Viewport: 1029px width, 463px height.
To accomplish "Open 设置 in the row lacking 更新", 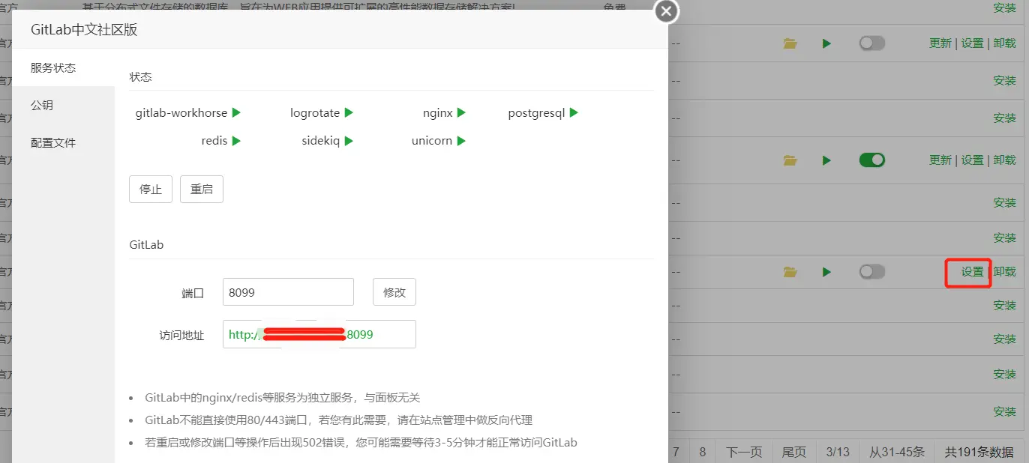I will pos(973,272).
